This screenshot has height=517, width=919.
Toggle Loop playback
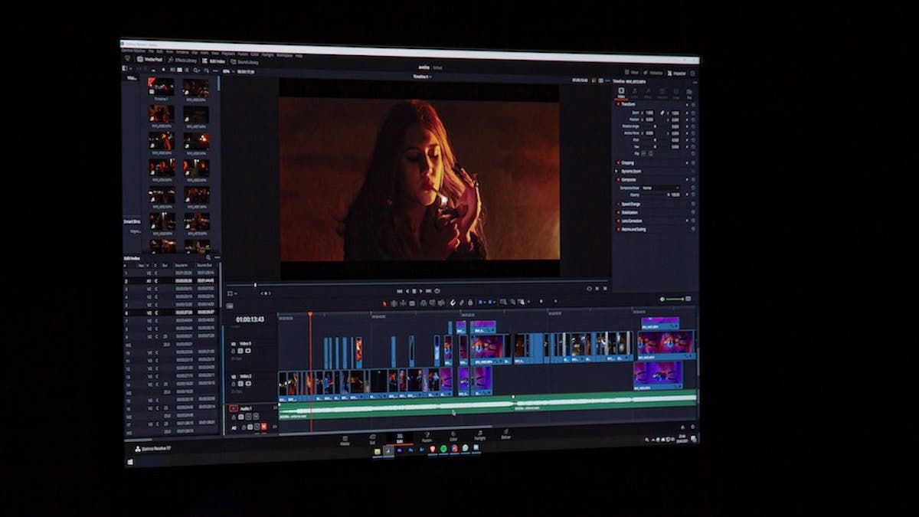(437, 291)
